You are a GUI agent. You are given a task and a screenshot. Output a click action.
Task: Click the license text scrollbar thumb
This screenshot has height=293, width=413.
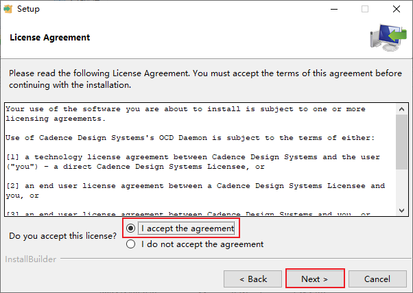(x=401, y=142)
